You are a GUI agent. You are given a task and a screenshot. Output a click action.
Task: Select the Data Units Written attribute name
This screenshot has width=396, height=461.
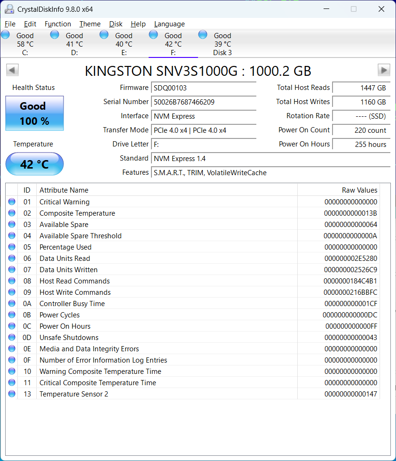click(68, 270)
